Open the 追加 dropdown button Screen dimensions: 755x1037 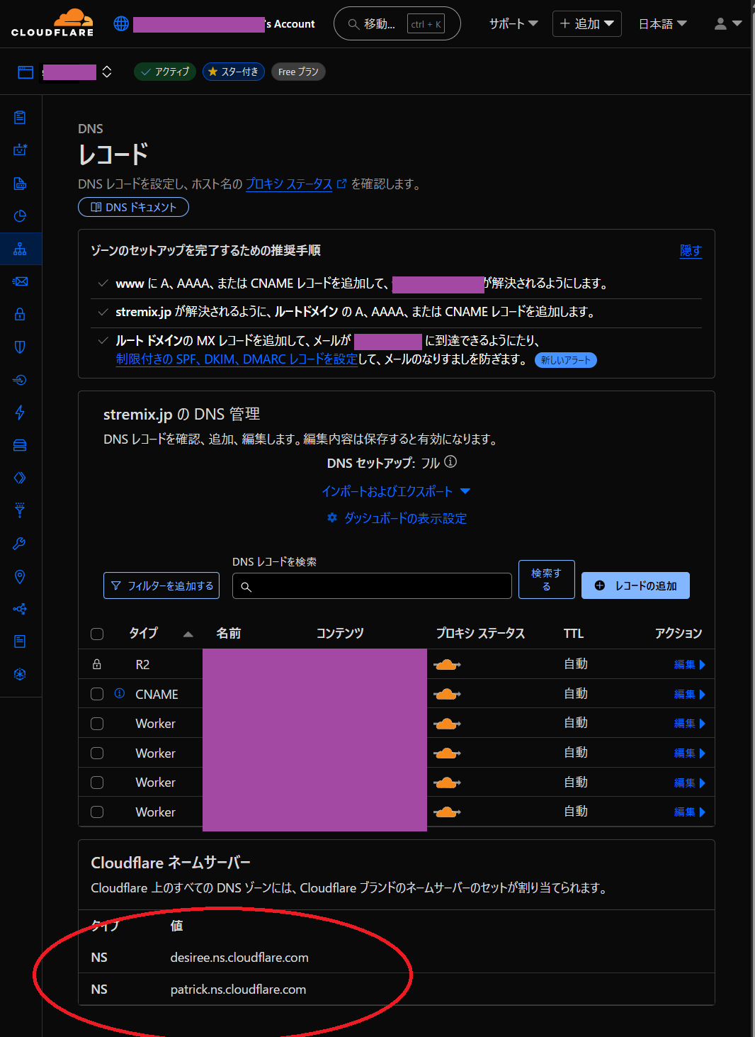click(587, 23)
